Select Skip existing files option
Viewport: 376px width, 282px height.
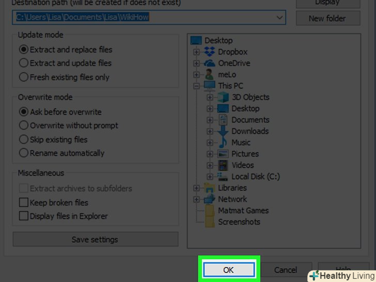(x=24, y=139)
